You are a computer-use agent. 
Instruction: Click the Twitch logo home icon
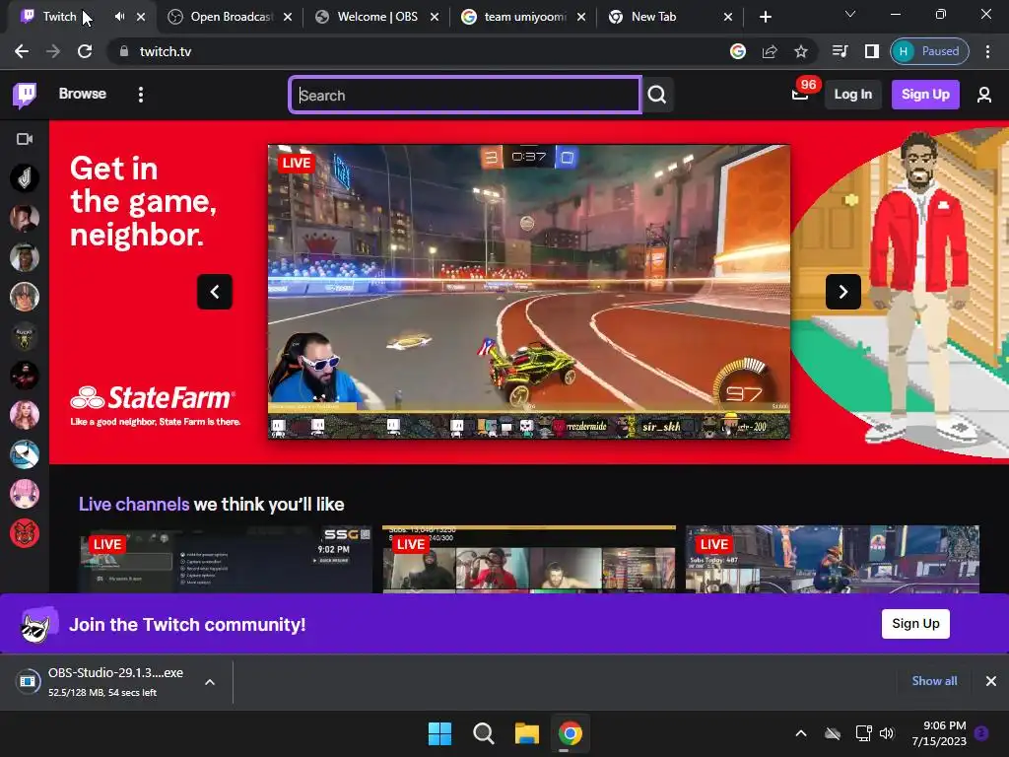pos(25,95)
